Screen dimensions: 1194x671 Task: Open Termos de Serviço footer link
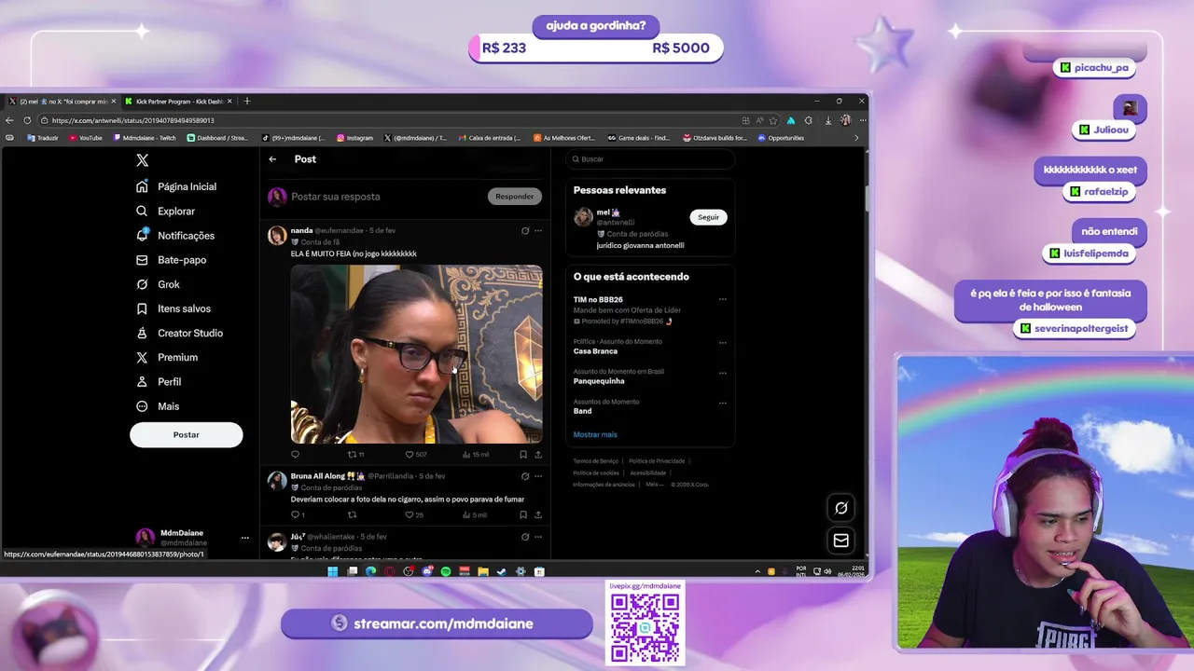pyautogui.click(x=596, y=461)
